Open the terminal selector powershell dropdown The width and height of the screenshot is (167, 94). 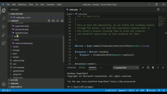click(126, 68)
